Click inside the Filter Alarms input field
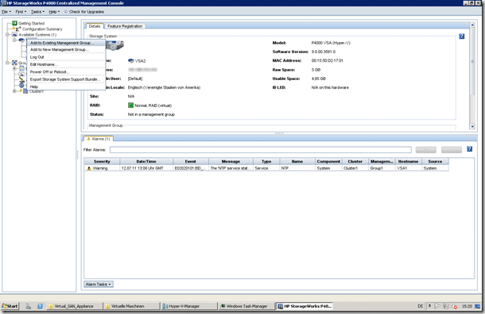Screen dimensions: 485x314 pos(261,150)
